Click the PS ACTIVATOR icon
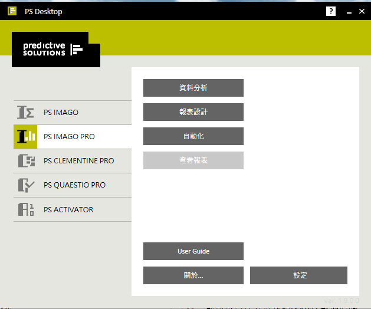The width and height of the screenshot is (371, 309). click(x=26, y=209)
